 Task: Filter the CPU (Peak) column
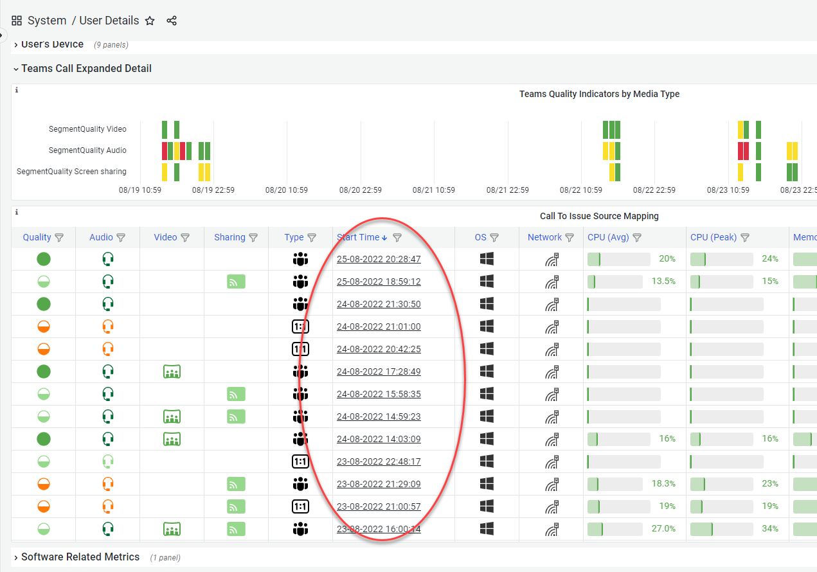[x=745, y=238]
